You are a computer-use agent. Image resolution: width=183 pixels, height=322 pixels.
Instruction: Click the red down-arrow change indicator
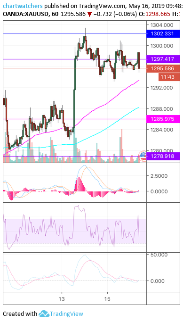(x=89, y=14)
